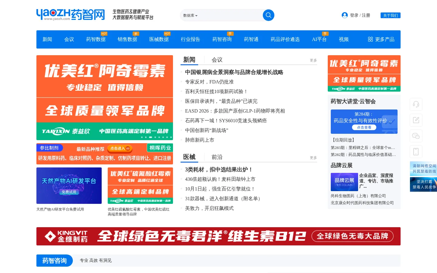
Task: Switch to the 医械 tab
Action: point(189,157)
